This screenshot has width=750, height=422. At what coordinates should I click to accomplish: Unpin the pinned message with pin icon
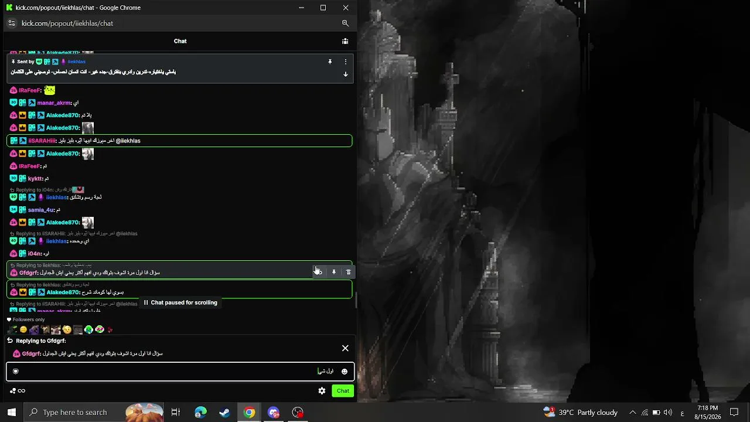point(330,62)
